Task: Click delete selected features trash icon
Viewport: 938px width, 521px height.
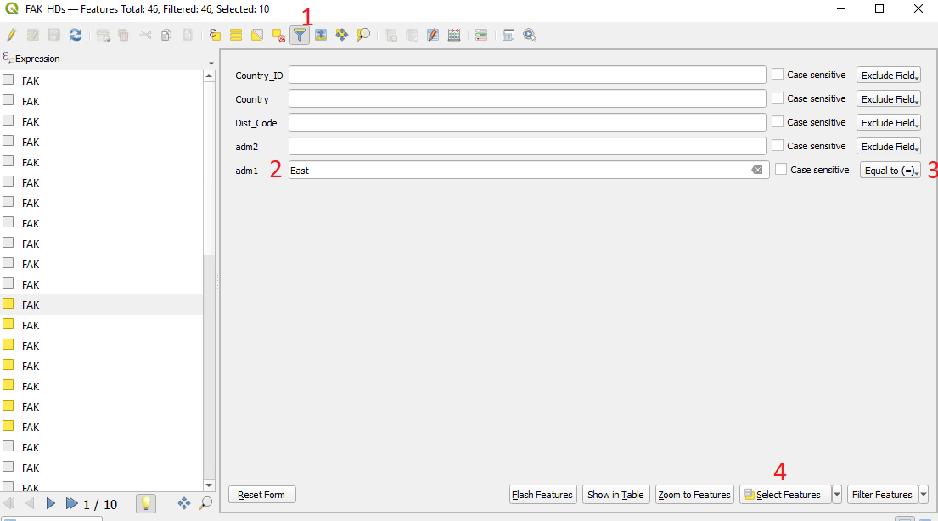Action: click(124, 35)
